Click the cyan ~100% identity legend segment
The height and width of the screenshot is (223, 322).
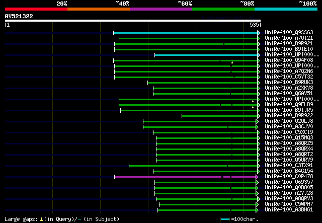click(x=286, y=9)
